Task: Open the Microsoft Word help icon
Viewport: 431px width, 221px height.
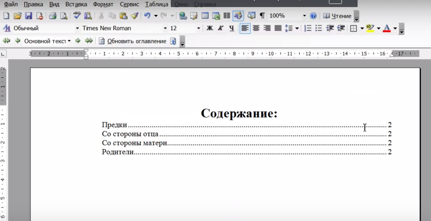Action: point(313,16)
